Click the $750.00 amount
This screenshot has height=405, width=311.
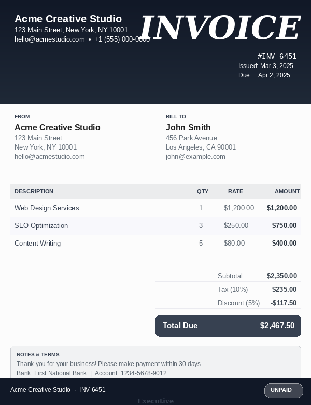(284, 225)
